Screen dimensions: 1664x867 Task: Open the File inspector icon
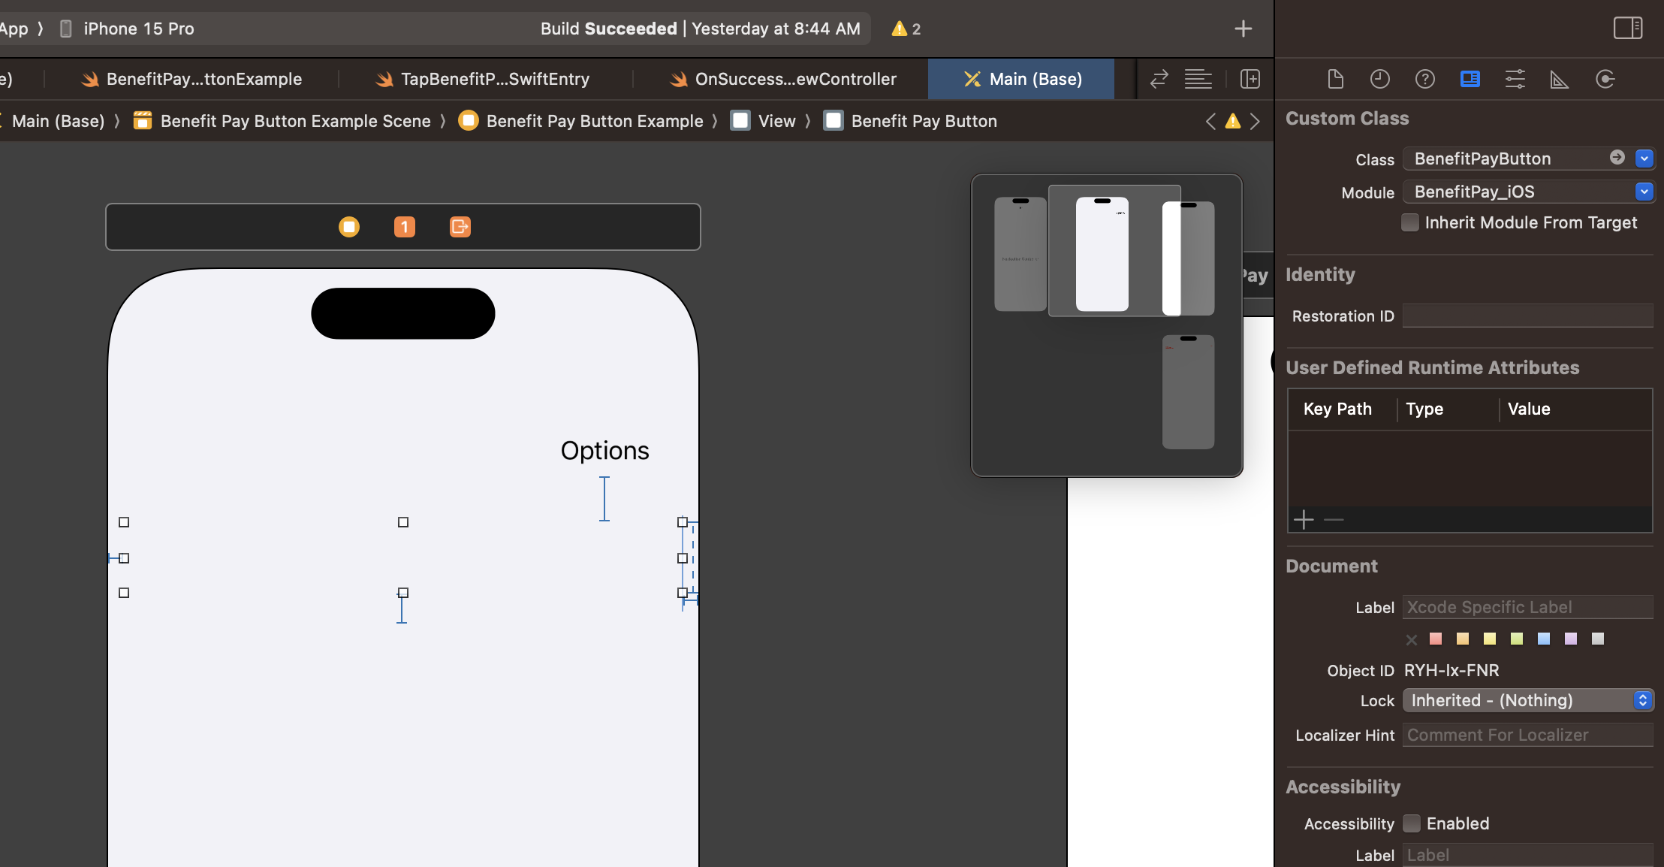[x=1335, y=79]
